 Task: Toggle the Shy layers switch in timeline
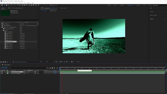50,68
